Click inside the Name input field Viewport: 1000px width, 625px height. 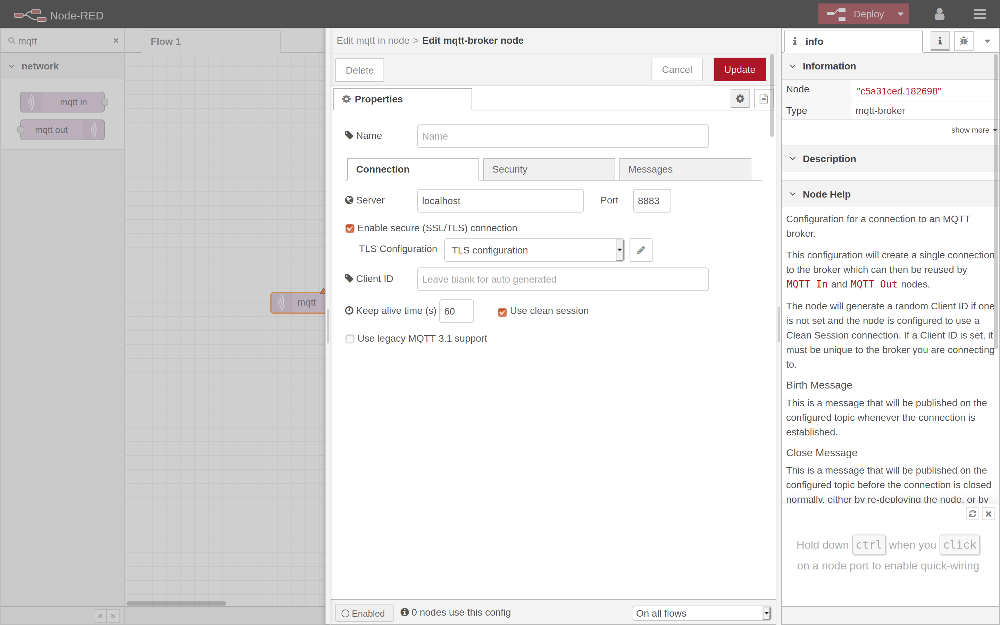coord(562,136)
